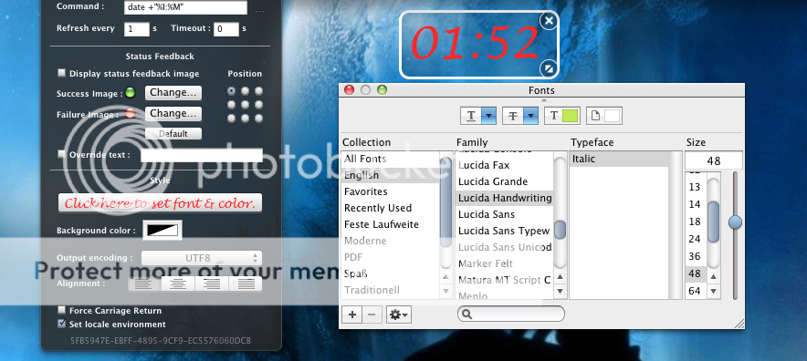807x361 pixels.
Task: Select Favorites collection
Action: [x=390, y=191]
